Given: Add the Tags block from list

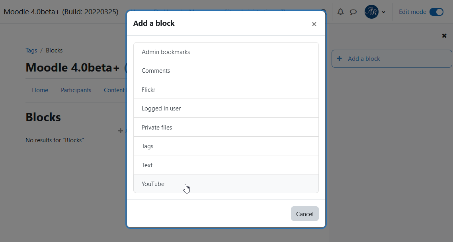Looking at the screenshot, I should coord(226,146).
